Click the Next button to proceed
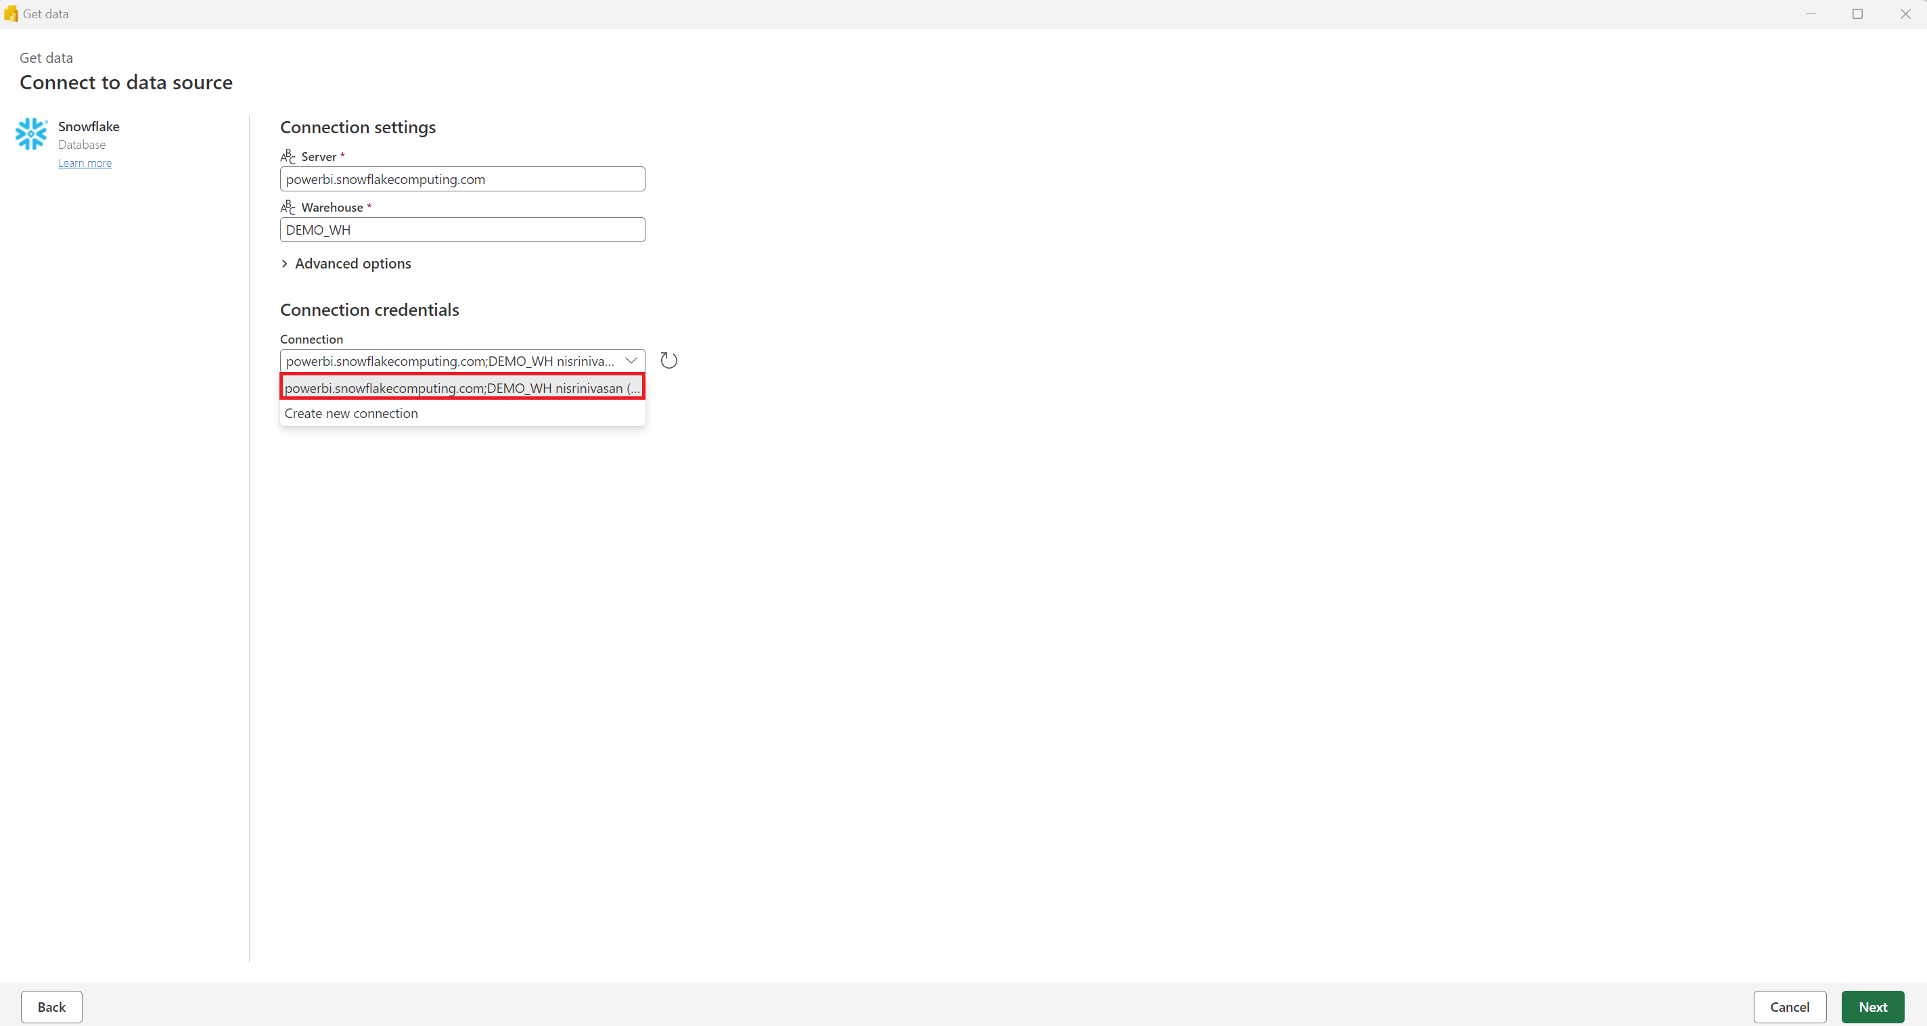 click(1875, 1007)
